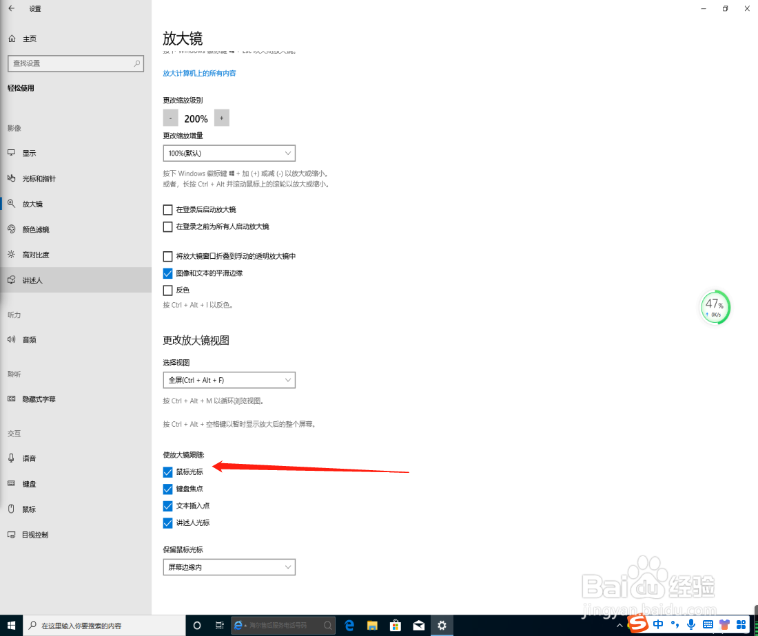Select the 音频 speaker icon
758x636 pixels.
pyautogui.click(x=12, y=339)
